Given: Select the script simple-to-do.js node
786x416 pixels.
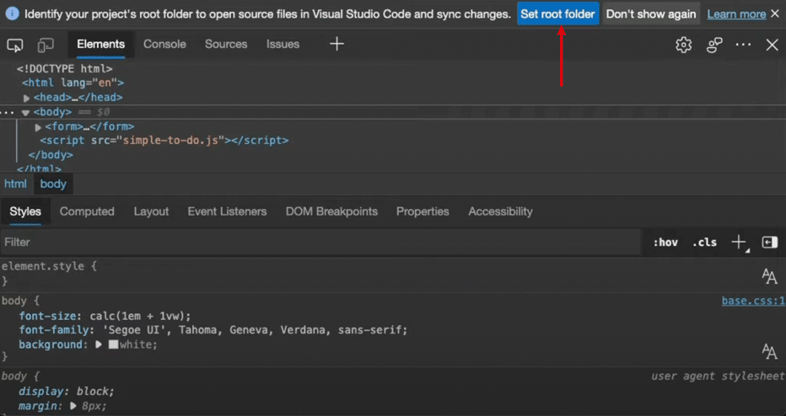Looking at the screenshot, I should point(164,141).
